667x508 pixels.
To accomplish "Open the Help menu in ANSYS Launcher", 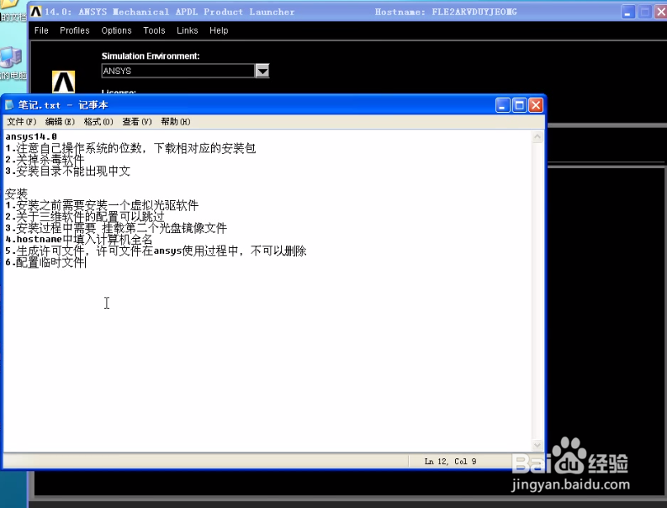I will coord(219,30).
